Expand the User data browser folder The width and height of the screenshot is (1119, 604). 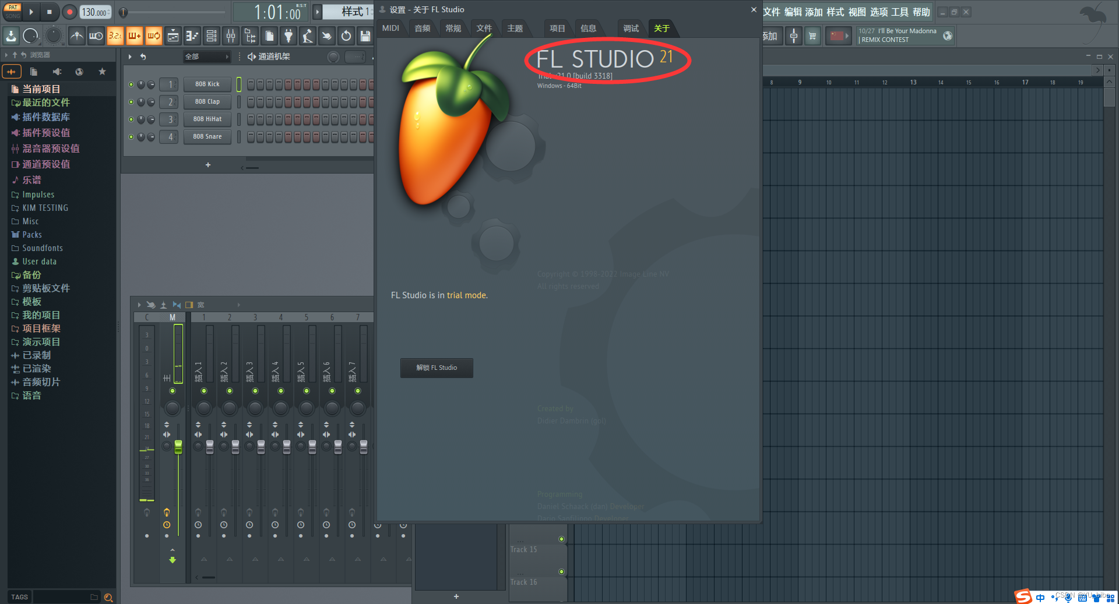tap(34, 262)
